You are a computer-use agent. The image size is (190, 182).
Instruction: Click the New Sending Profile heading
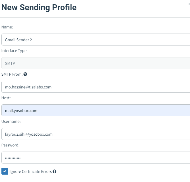(x=39, y=7)
